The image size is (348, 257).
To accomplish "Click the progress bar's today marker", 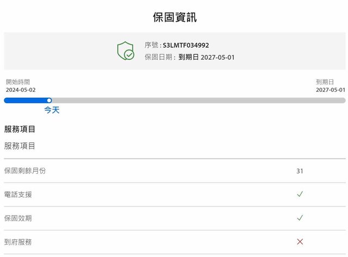I will point(49,101).
